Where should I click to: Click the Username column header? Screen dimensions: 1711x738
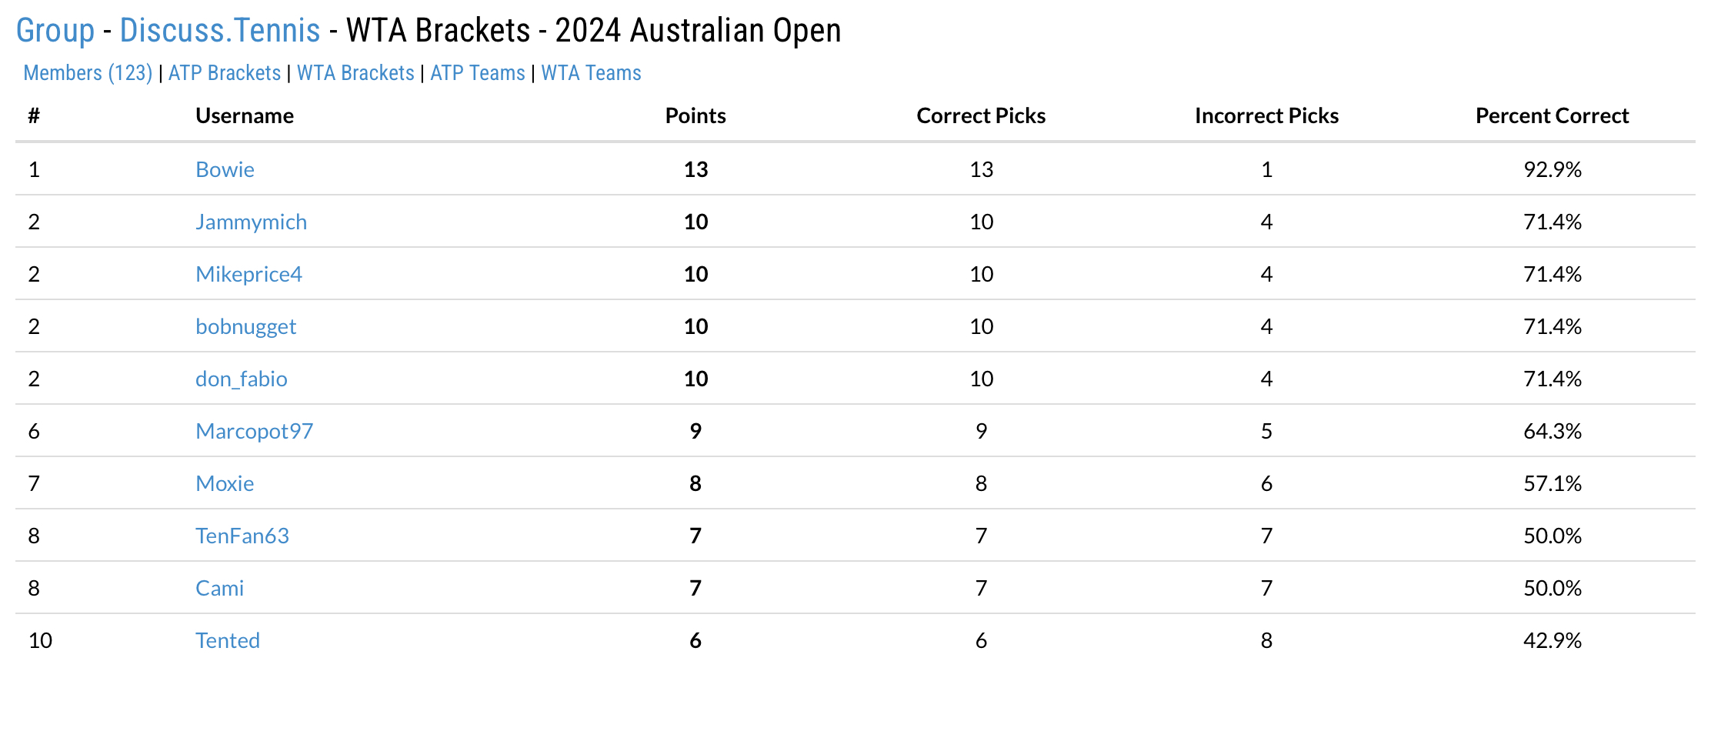[245, 115]
